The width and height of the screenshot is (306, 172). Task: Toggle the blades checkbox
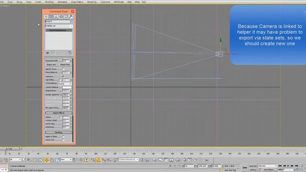61,117
